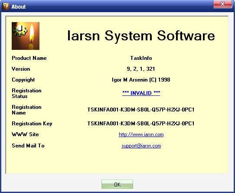Click the Registration Name code value
Screen dimensions: 235x193
[141, 110]
